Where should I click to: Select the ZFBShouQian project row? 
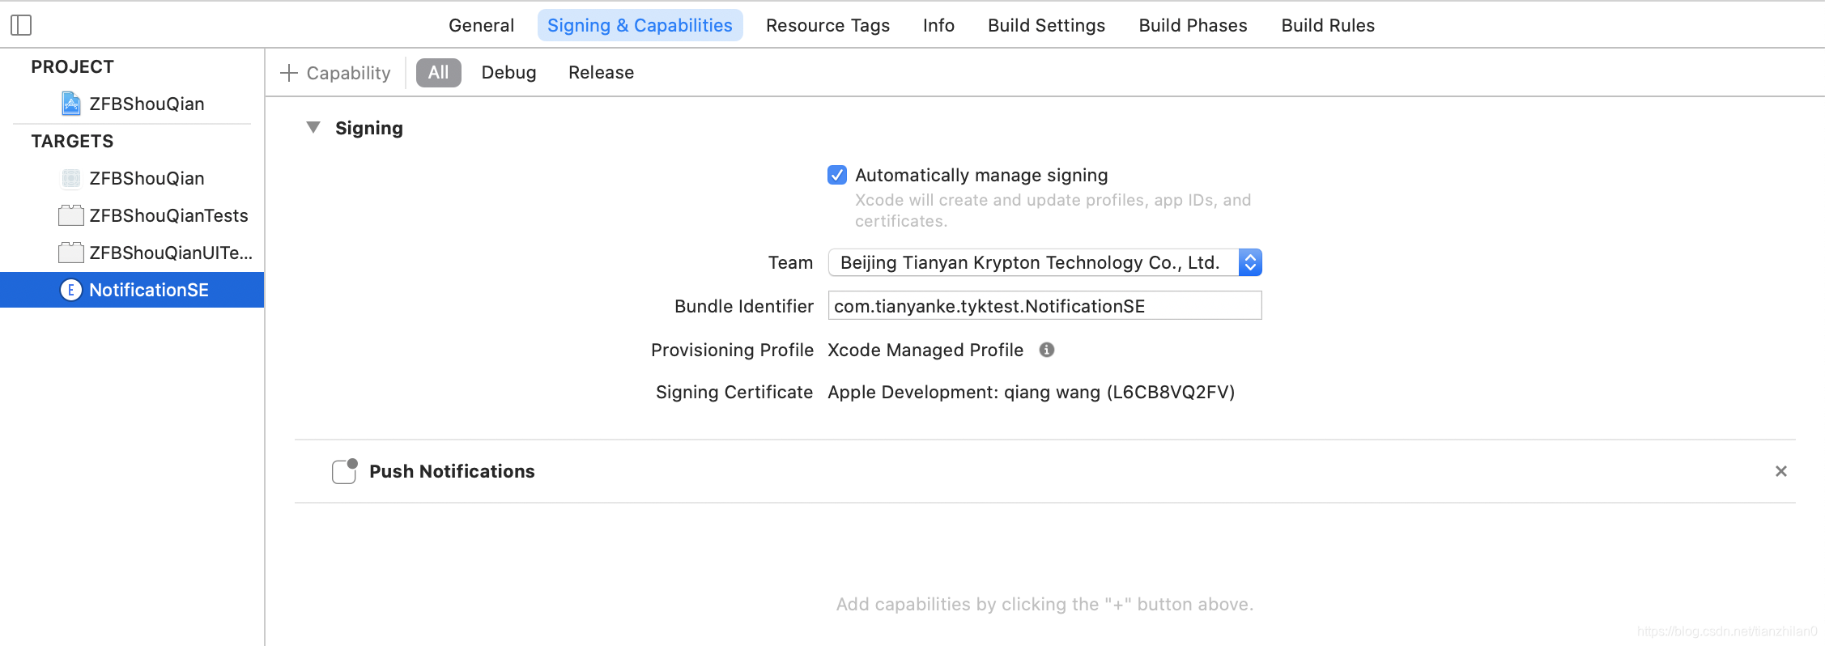click(132, 104)
